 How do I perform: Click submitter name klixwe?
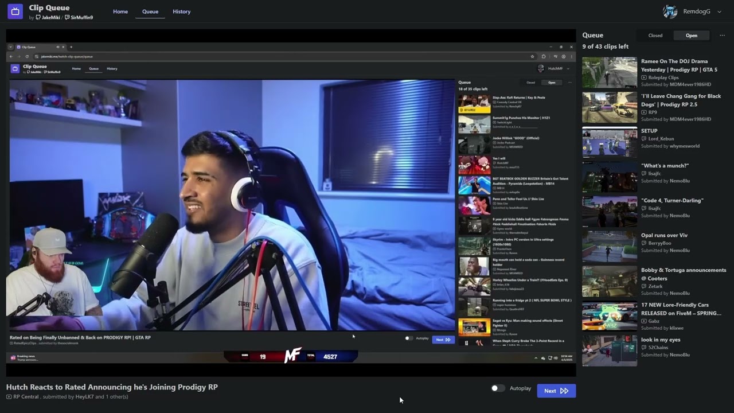point(677,329)
